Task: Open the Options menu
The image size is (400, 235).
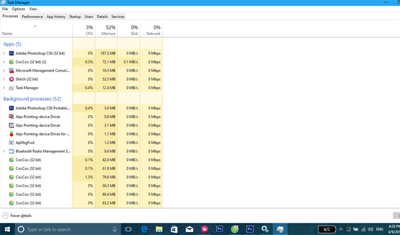Action: point(18,9)
